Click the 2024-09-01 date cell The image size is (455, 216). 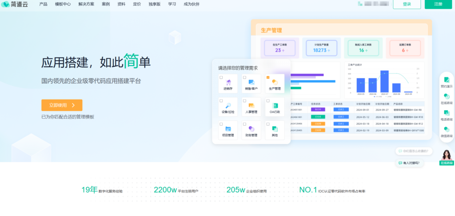[362, 110]
